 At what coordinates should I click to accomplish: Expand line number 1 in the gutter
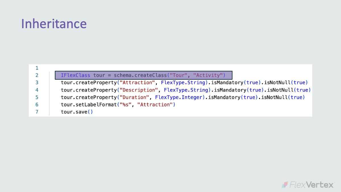(37, 68)
